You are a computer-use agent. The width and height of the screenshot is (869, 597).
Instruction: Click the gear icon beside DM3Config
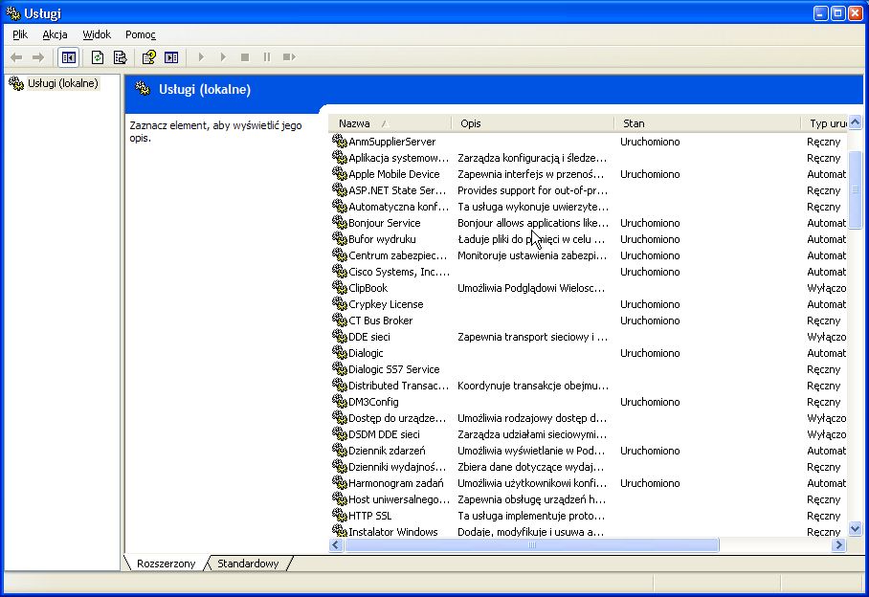tap(339, 402)
